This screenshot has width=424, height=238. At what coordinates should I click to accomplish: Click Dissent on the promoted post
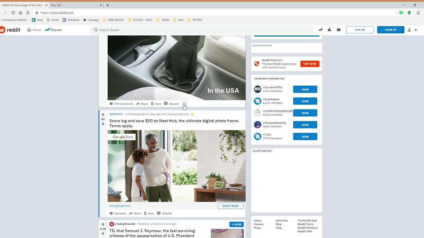tap(164, 214)
